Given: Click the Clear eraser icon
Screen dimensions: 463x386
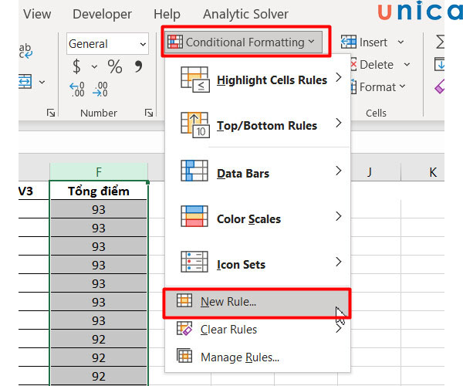Looking at the screenshot, I should click(441, 87).
